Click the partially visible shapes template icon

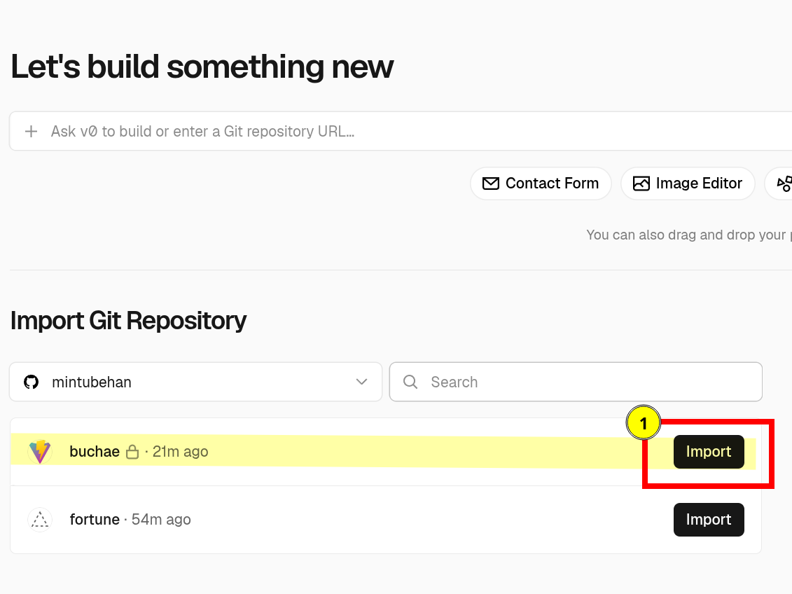pyautogui.click(x=784, y=184)
